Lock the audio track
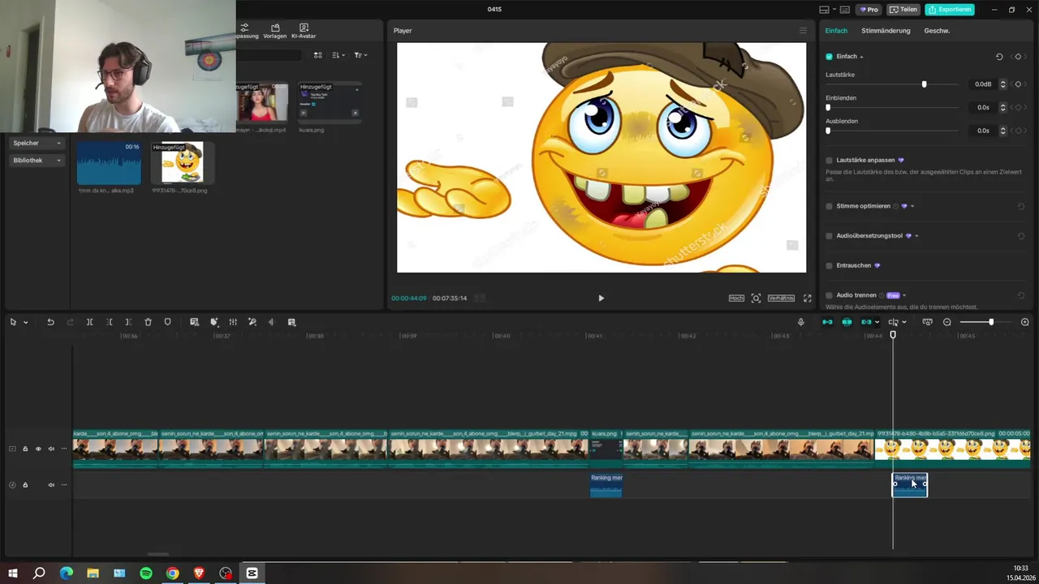The height and width of the screenshot is (584, 1039). click(x=25, y=485)
